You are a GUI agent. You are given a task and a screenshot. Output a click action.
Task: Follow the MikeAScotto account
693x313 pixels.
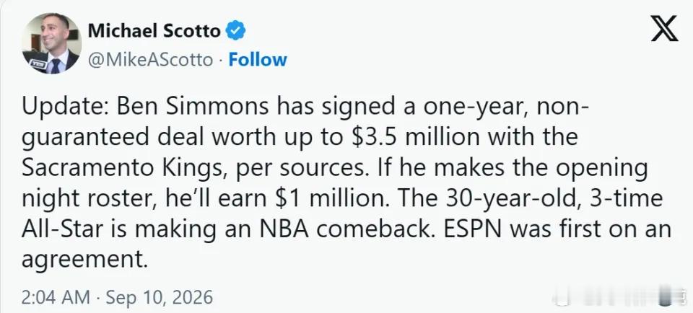pos(258,60)
